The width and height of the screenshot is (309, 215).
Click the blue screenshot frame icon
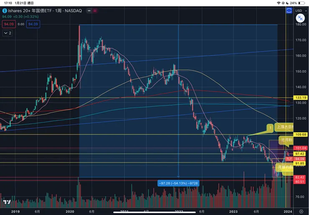pyautogui.click(x=288, y=10)
